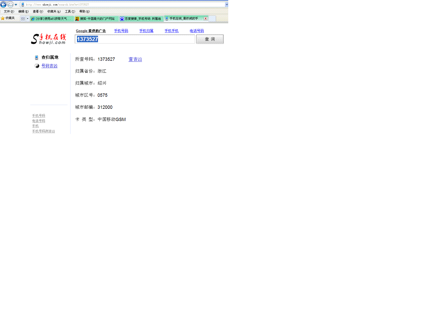Switch to the 百度搜索_手机号码 所属地 tab
The height and width of the screenshot is (319, 426).
[141, 19]
